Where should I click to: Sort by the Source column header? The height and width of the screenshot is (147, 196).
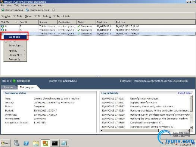(x=48, y=22)
